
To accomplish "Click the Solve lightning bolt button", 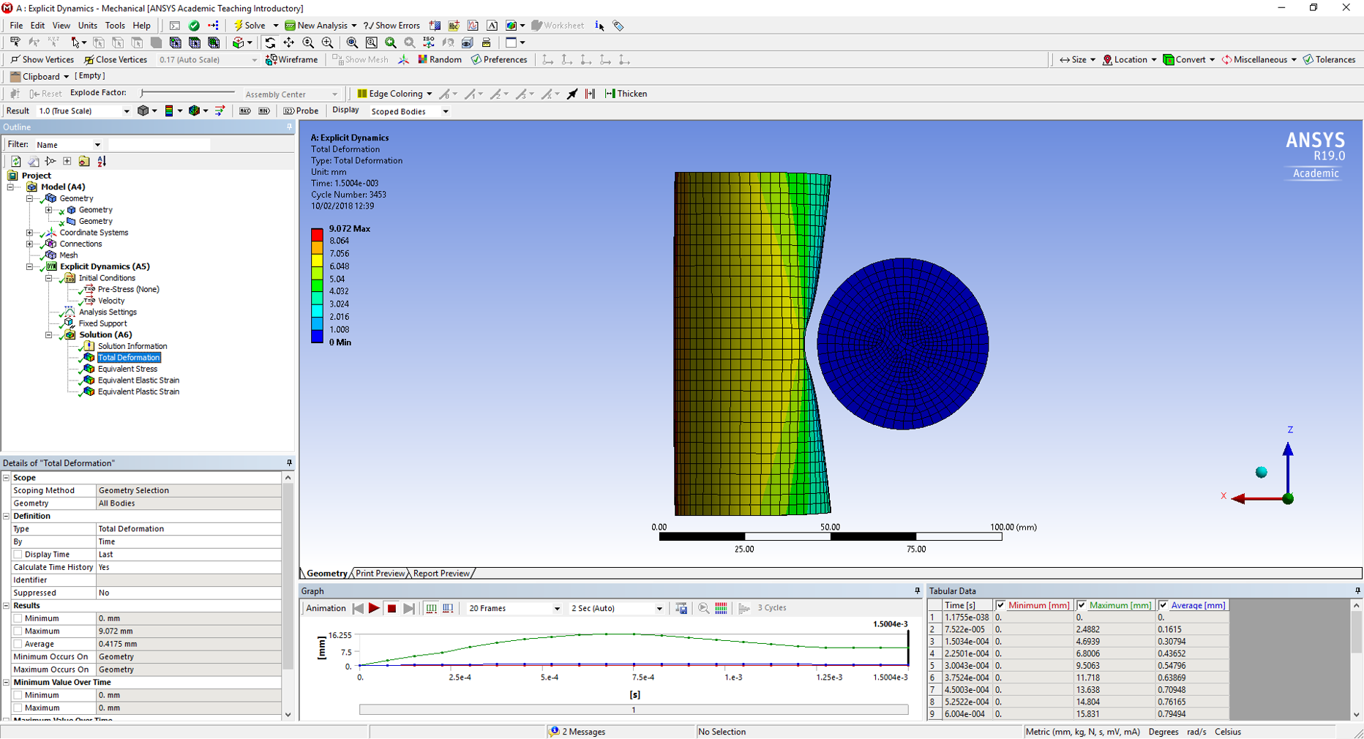I will point(238,26).
